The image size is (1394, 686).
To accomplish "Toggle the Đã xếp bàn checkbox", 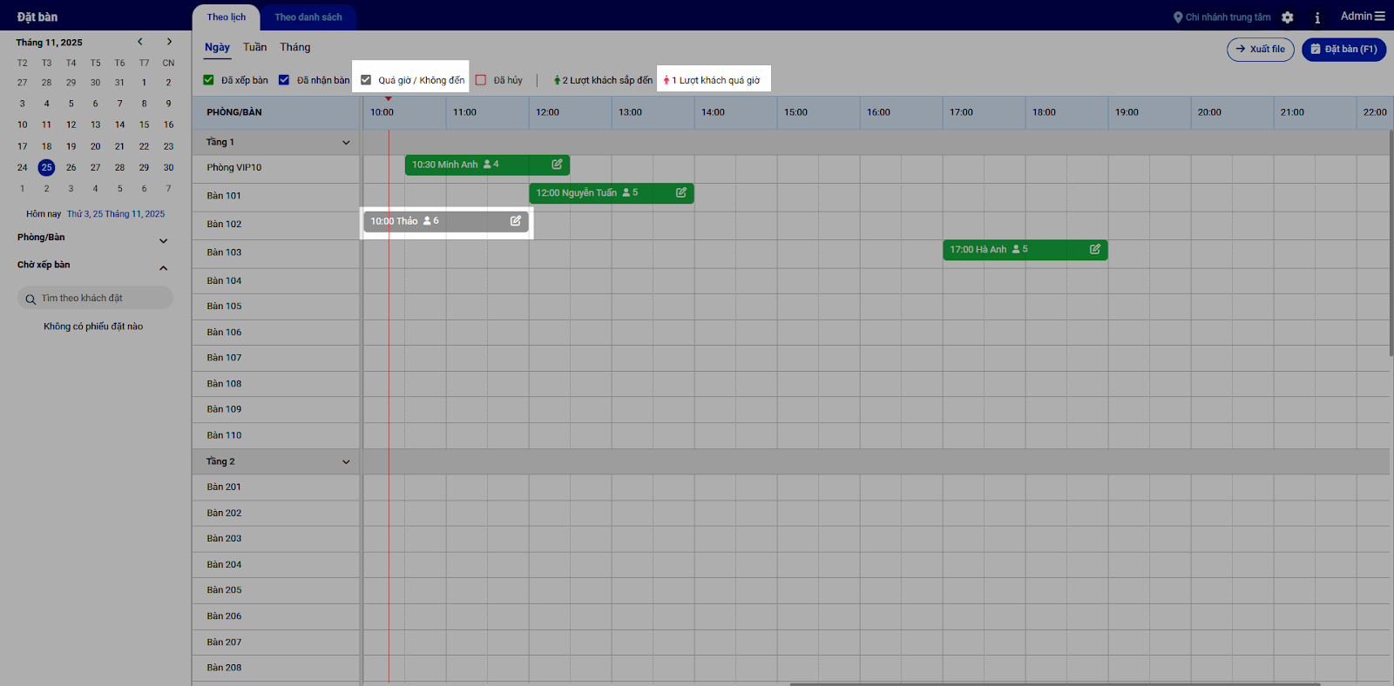I will (208, 80).
